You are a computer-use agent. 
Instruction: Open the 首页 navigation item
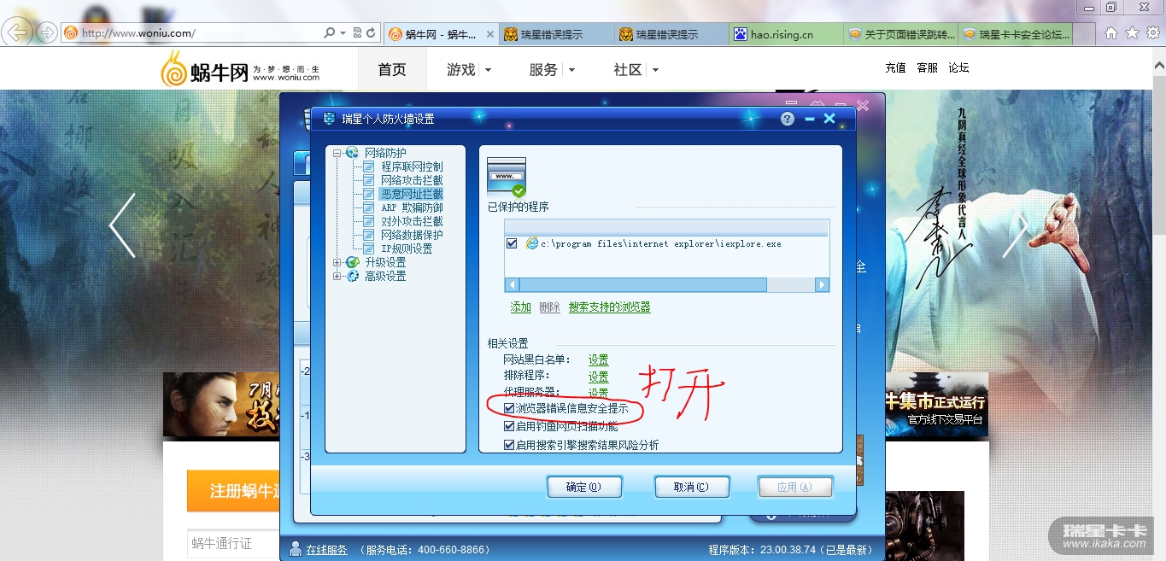(x=392, y=69)
